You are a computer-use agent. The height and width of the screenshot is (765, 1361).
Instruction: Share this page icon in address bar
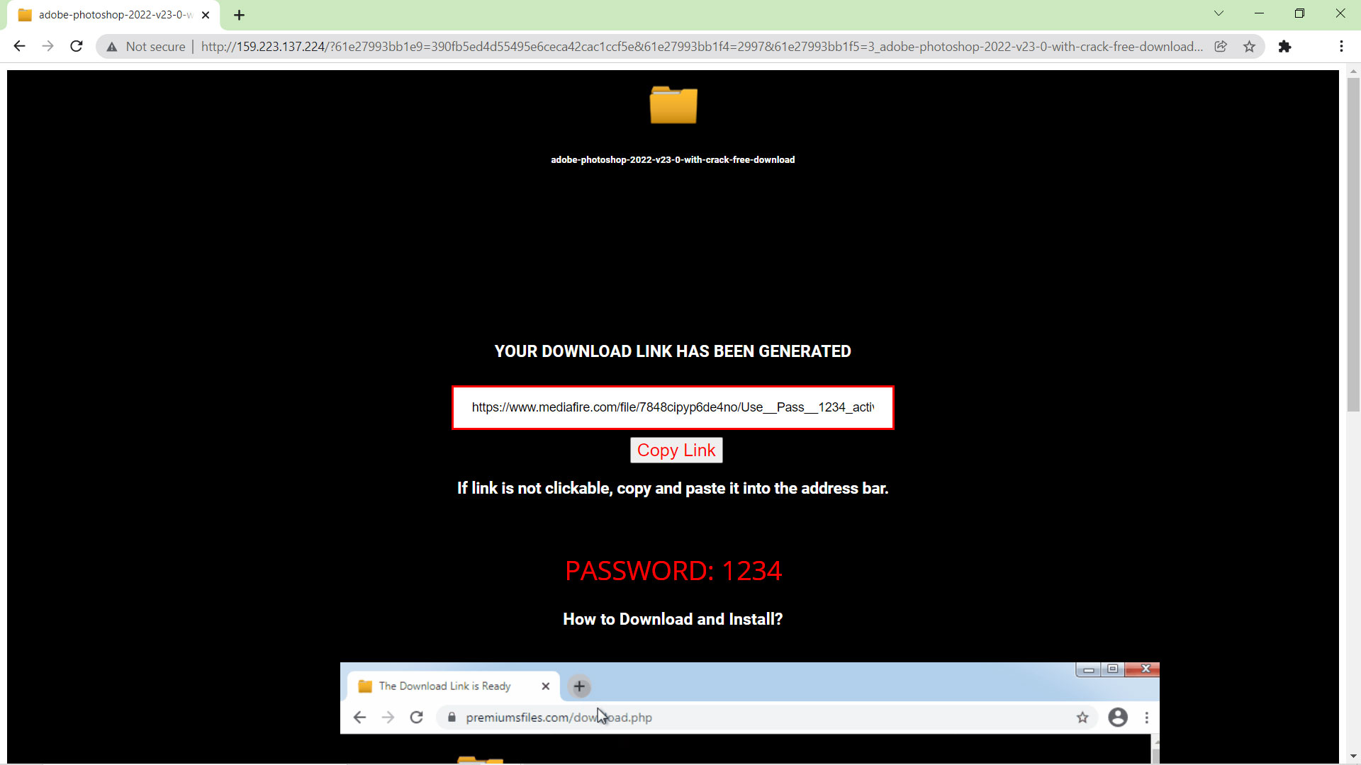[1221, 46]
